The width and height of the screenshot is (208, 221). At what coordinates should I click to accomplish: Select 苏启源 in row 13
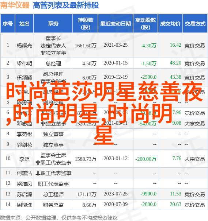point(24,194)
